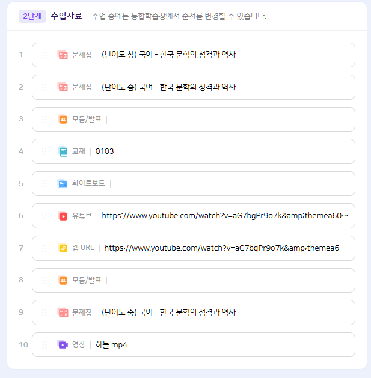The image size is (371, 378).
Task: Grab the drag handle of 하늘.mp4 row
Action: tap(44, 345)
